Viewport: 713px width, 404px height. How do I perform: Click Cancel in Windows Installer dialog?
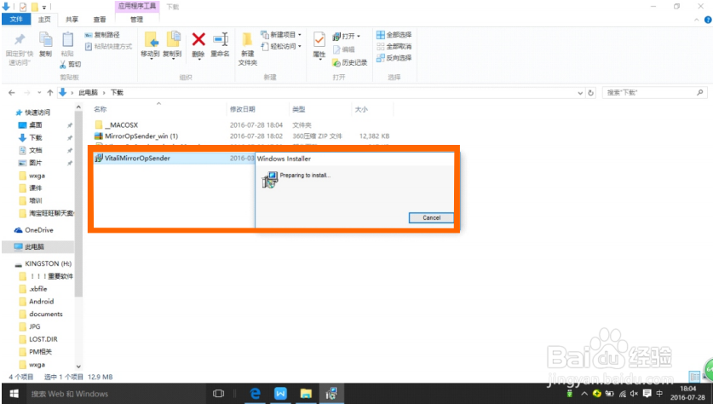pos(431,218)
